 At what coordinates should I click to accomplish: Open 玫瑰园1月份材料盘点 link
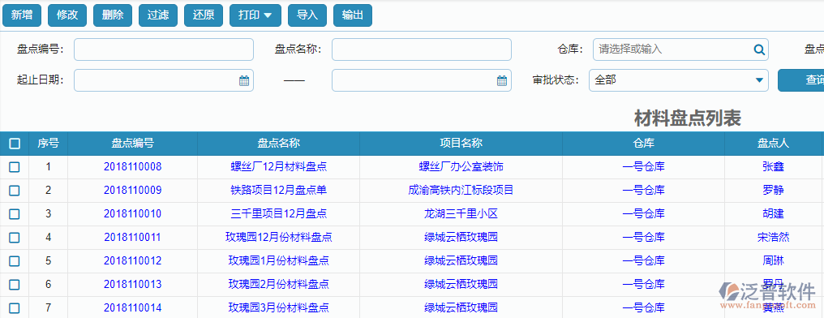(x=278, y=260)
